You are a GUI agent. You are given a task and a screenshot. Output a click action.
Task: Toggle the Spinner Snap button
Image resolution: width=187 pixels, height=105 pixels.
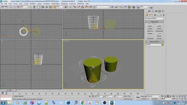[90, 7]
